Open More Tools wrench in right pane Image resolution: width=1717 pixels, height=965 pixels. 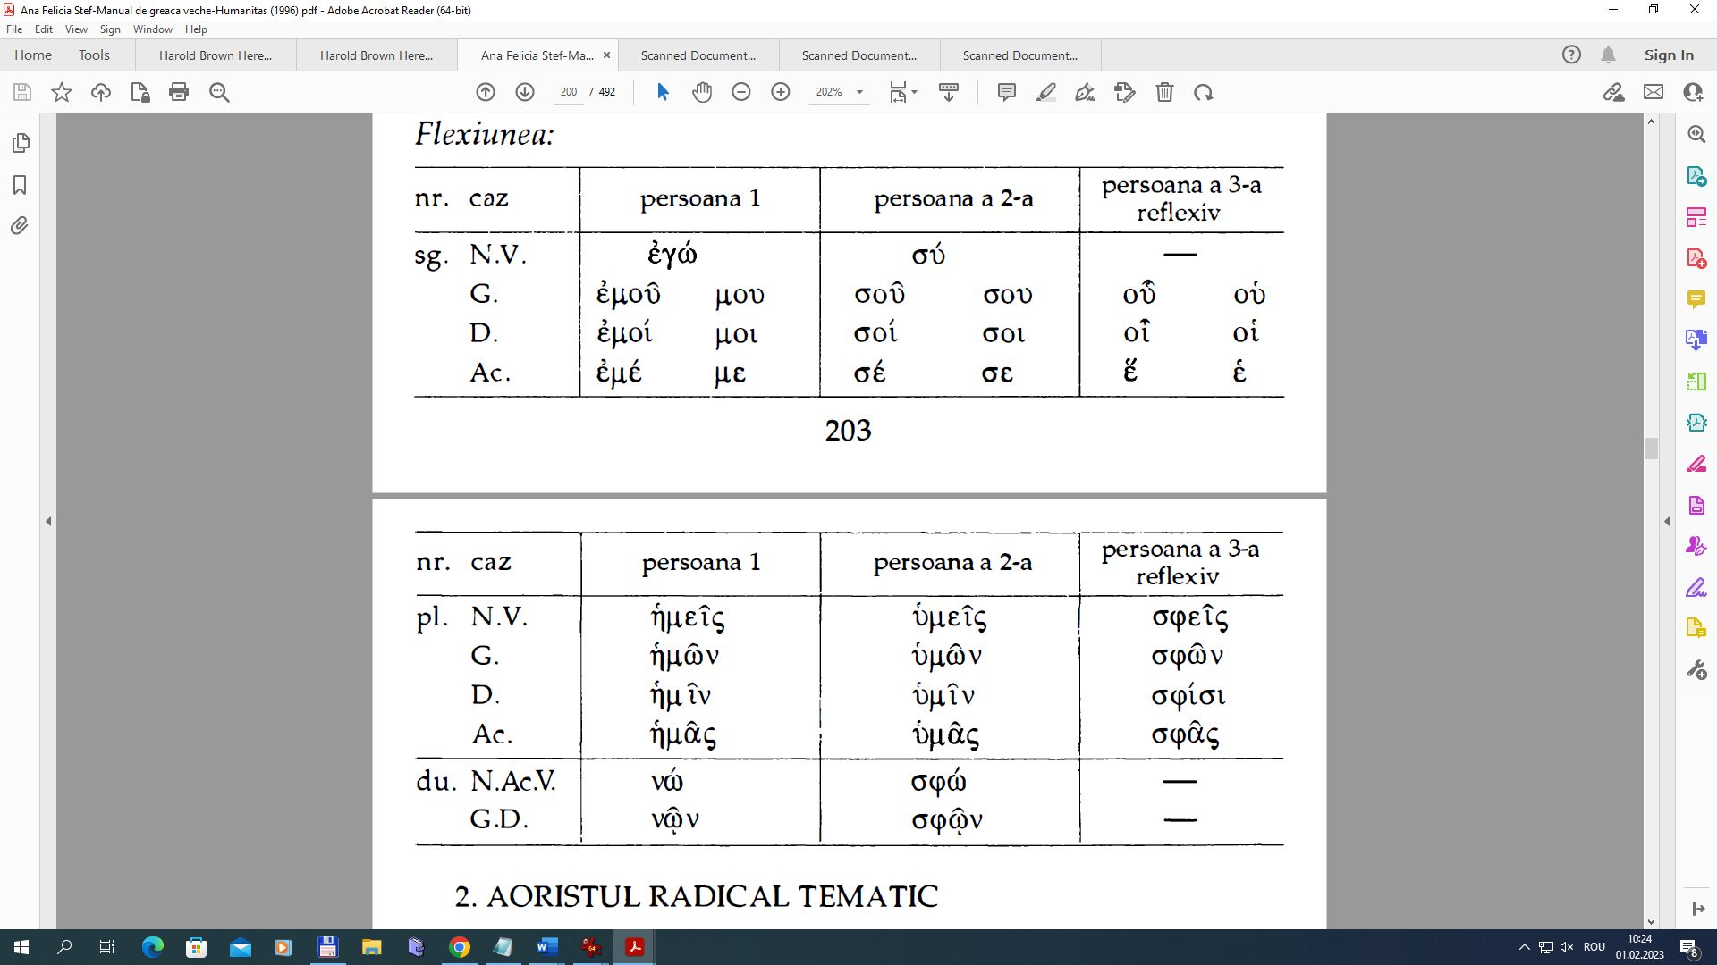(x=1696, y=670)
